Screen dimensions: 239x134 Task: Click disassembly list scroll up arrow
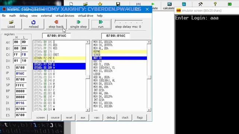(149, 42)
